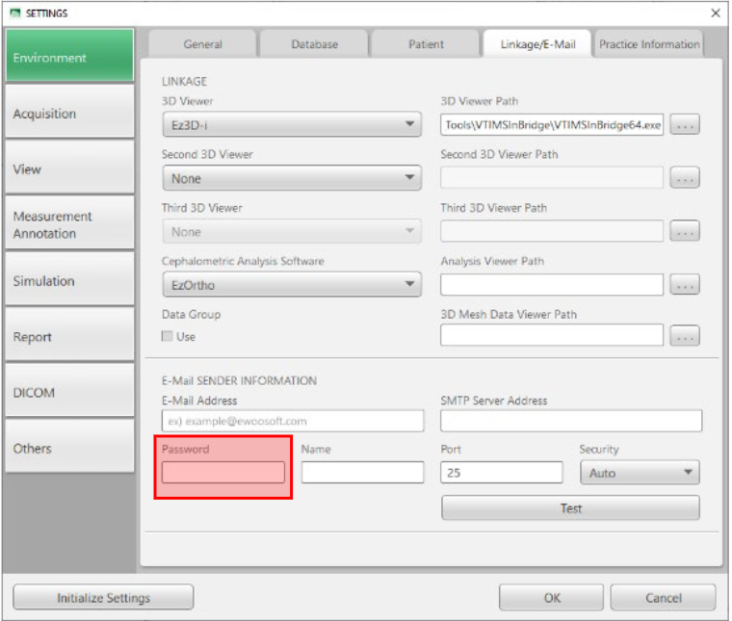Enable the Data Group Use checkbox
This screenshot has height=621, width=732.
[x=168, y=337]
